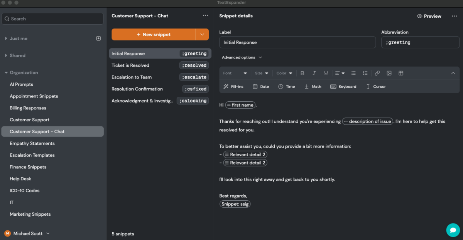Select the Ticket is Resolved snippet
This screenshot has height=240, width=463.
pyautogui.click(x=160, y=65)
